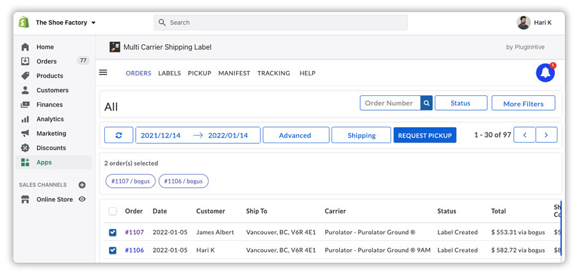Screen dimensions: 576x273
Task: Click the 77 orders count badge
Action: pyautogui.click(x=83, y=61)
